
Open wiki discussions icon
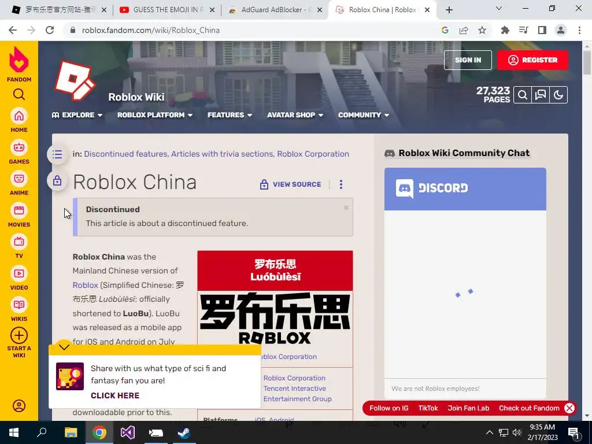[x=541, y=95]
